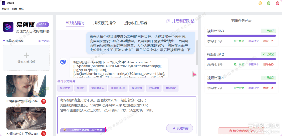Click the 总耗时: 2秒 text
The height and width of the screenshot is (136, 282).
coord(215,88)
